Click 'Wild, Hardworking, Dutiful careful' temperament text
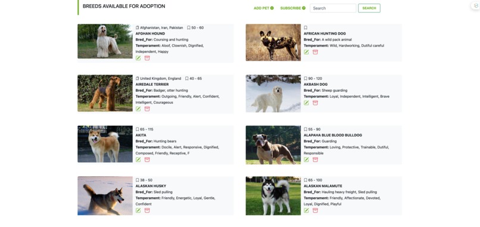 [357, 46]
